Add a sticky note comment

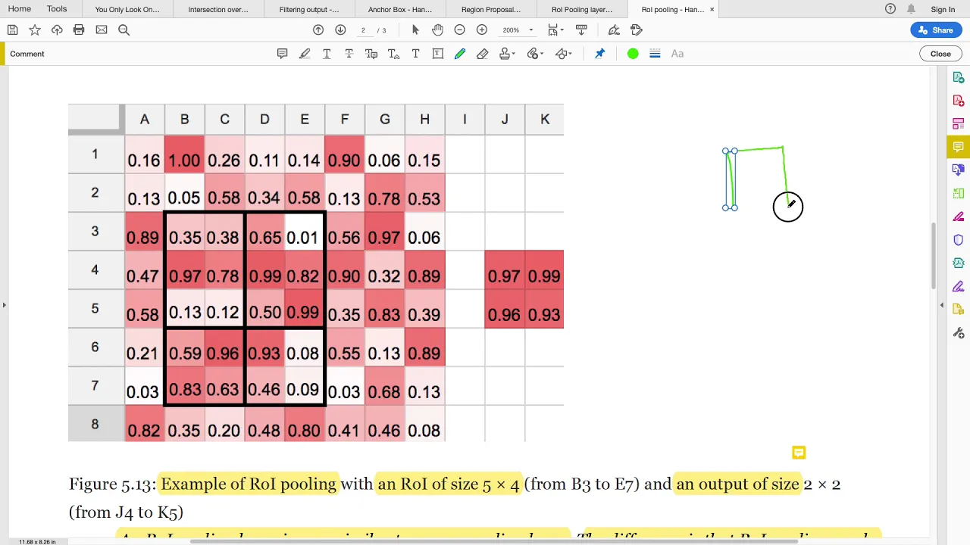(x=282, y=54)
